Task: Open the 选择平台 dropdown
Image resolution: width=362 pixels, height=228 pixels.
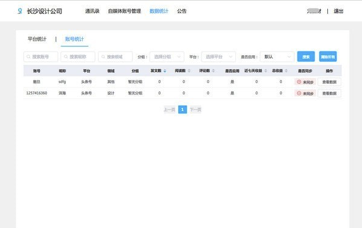Action: (218, 57)
